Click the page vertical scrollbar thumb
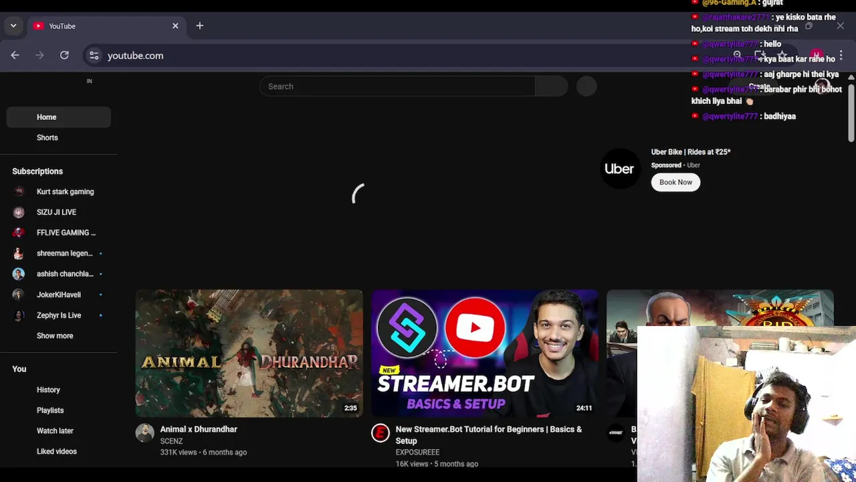Image resolution: width=856 pixels, height=482 pixels. (851, 112)
